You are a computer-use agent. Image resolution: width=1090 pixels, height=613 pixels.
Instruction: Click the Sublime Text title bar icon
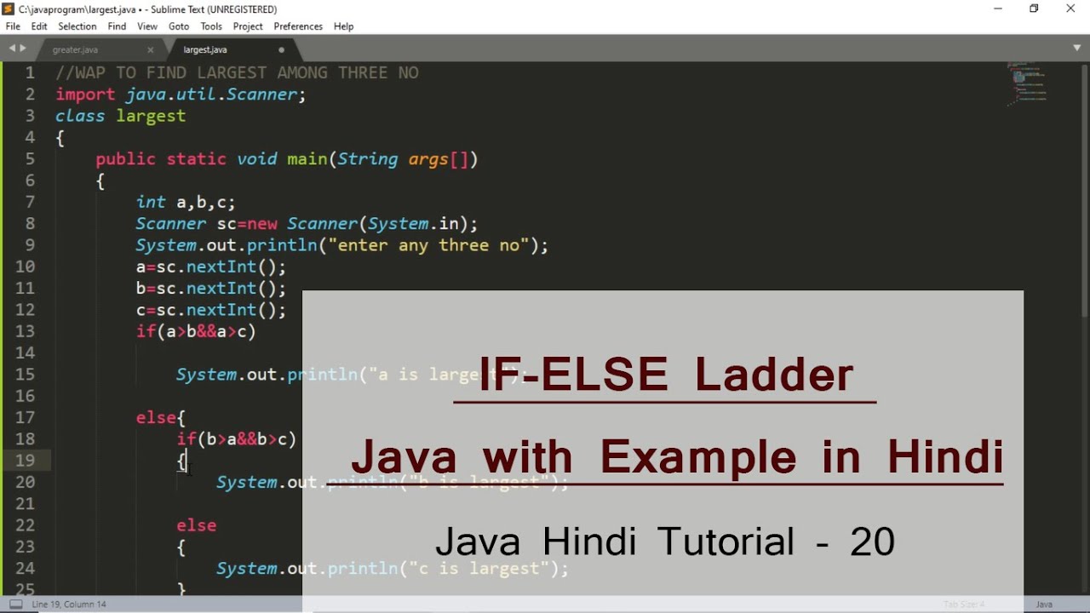(9, 9)
